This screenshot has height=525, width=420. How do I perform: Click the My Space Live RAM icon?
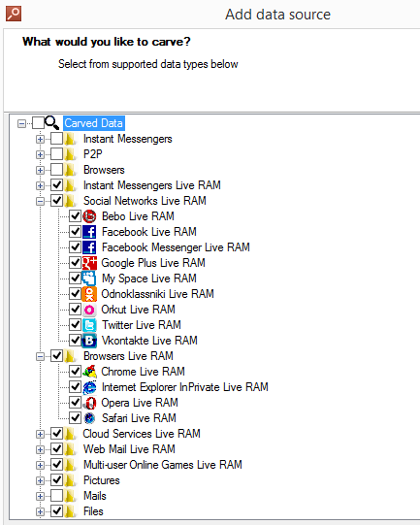click(89, 279)
